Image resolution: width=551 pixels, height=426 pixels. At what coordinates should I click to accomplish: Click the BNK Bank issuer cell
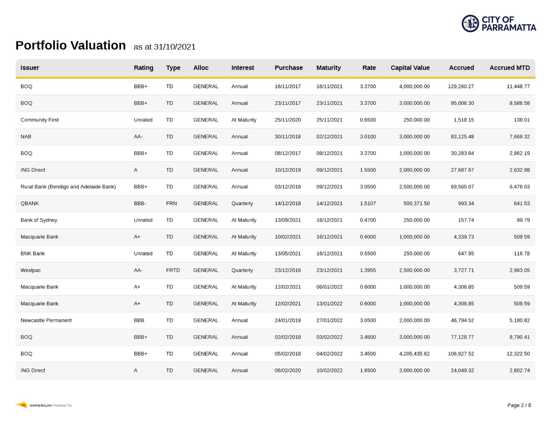(x=33, y=253)
